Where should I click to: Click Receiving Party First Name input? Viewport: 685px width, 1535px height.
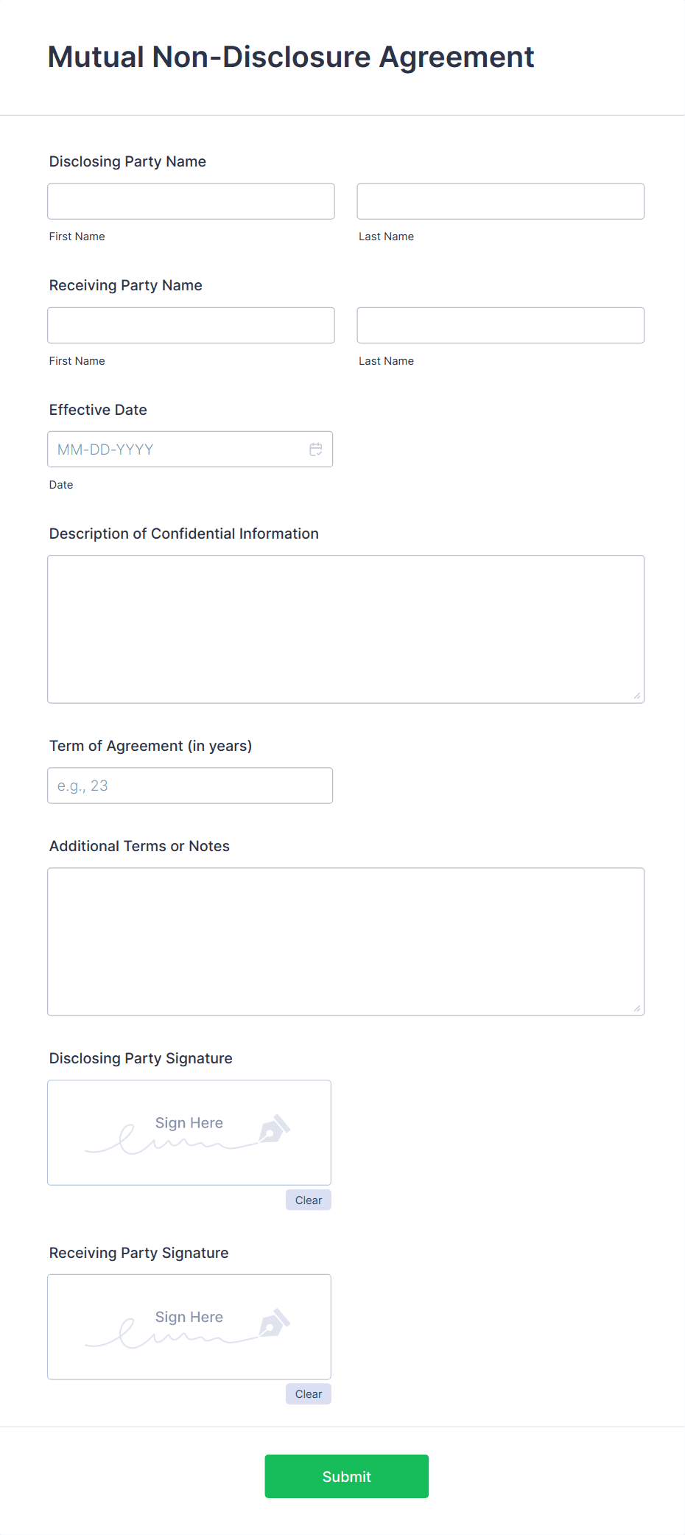tap(191, 325)
